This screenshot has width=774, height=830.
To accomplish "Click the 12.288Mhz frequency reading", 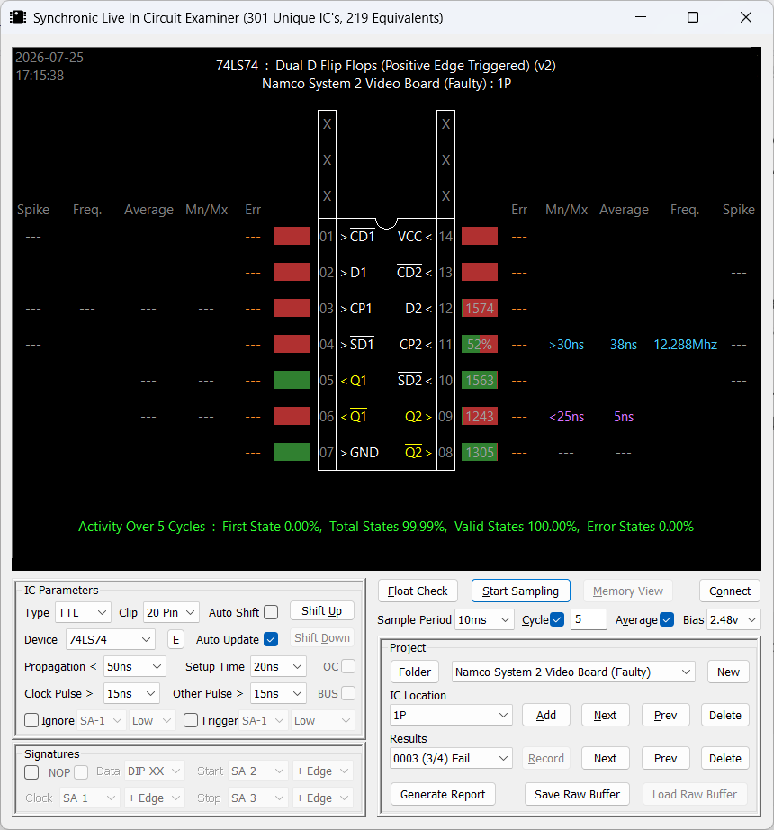I will point(685,345).
